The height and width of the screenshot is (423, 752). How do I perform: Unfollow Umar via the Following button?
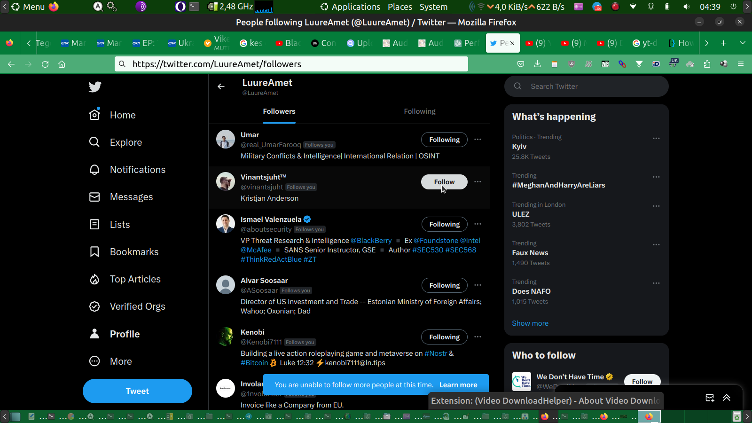444,140
